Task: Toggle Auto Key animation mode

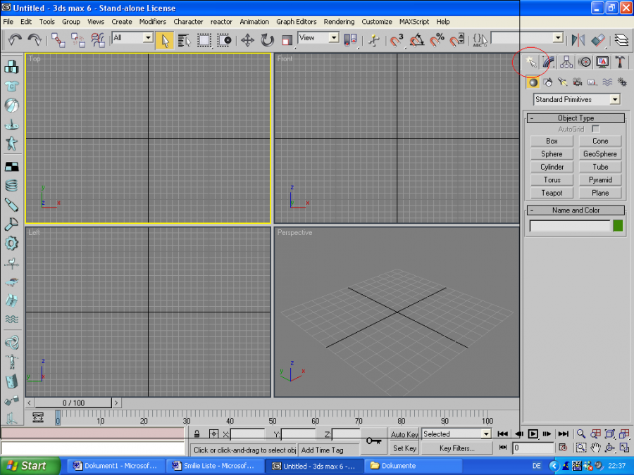Action: click(x=404, y=434)
